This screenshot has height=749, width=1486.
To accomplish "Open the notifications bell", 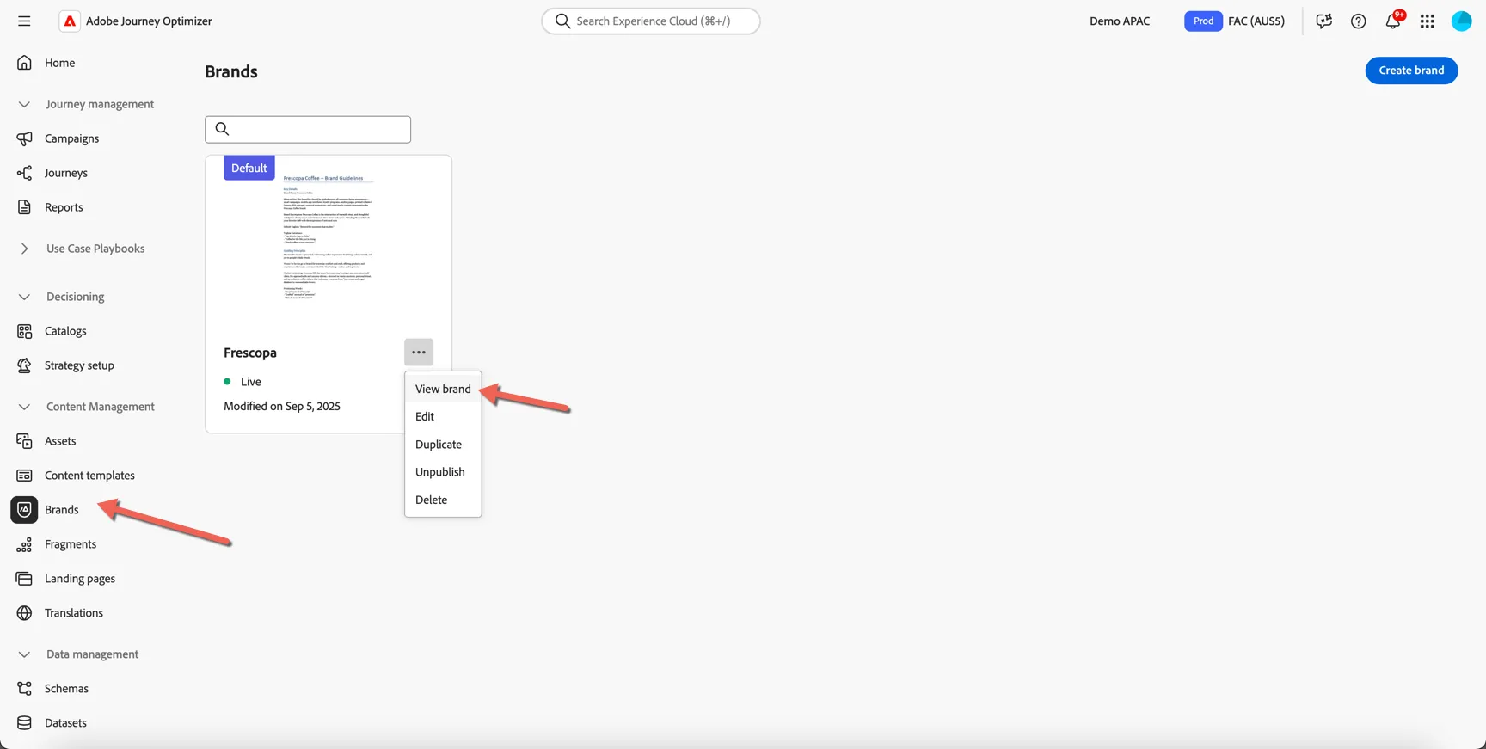I will coord(1393,21).
